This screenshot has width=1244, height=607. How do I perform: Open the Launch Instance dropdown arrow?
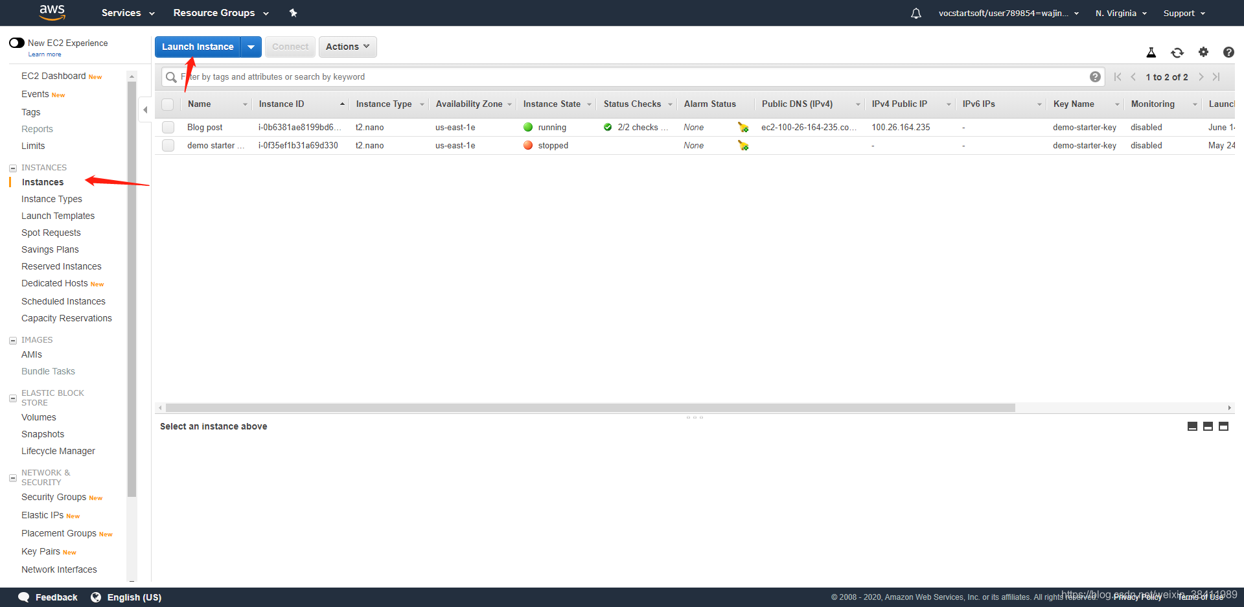pos(251,47)
